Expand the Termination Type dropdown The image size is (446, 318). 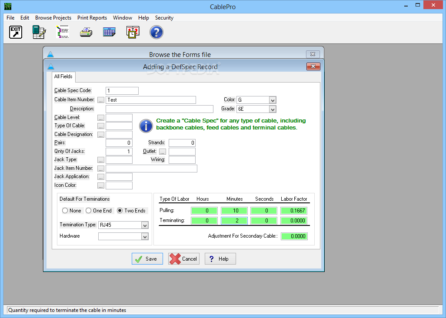(145, 225)
